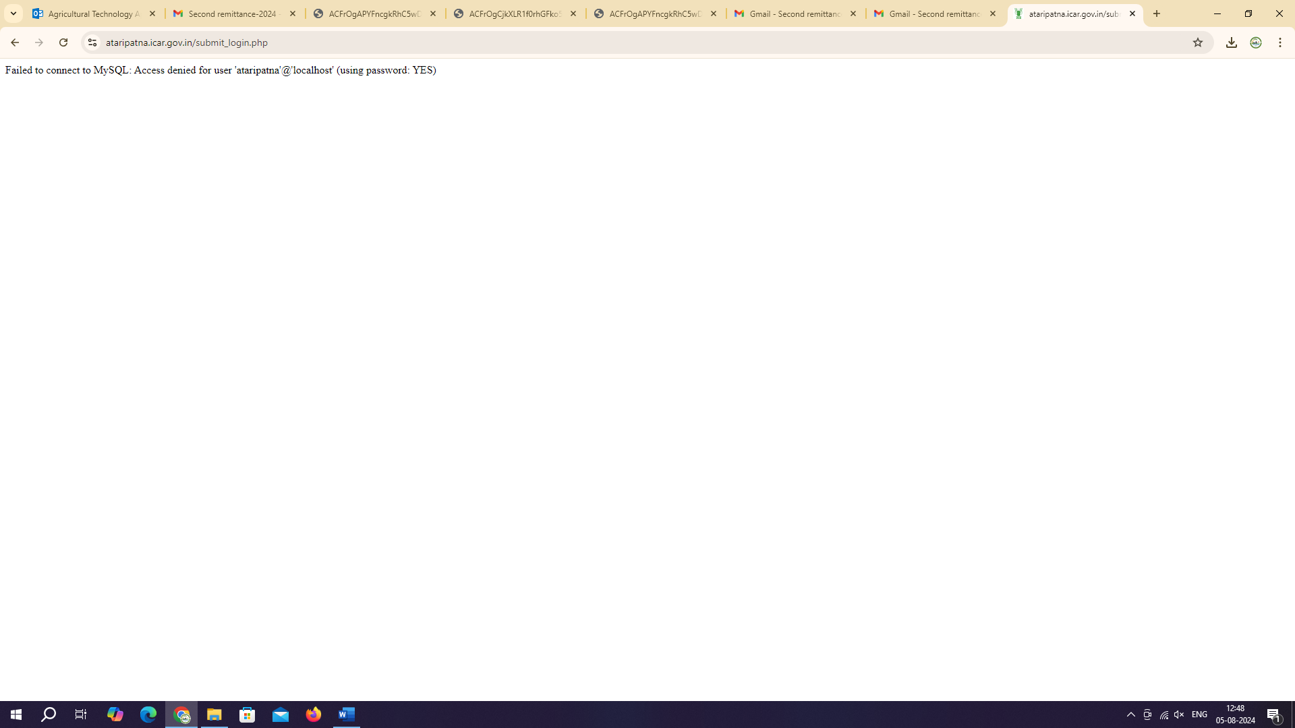Viewport: 1295px width, 728px height.
Task: Open Microsoft Store from the taskbar
Action: point(248,715)
